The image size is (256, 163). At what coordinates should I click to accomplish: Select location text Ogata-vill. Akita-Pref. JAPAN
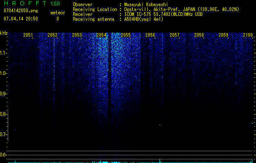[160, 9]
